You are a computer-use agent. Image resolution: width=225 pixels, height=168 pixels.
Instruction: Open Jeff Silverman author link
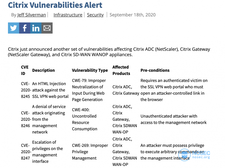[x=32, y=15]
